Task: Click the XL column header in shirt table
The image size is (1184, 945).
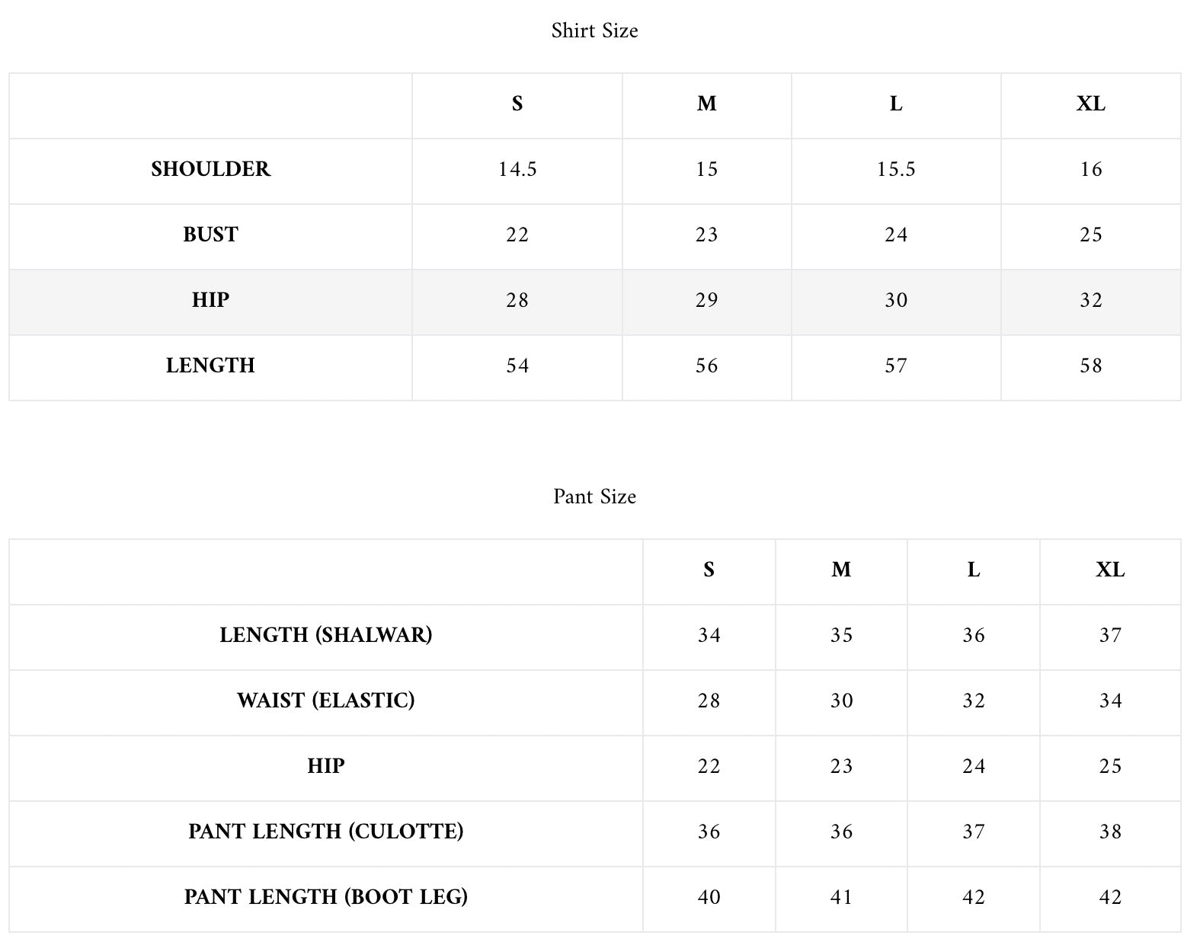Action: (x=1090, y=104)
